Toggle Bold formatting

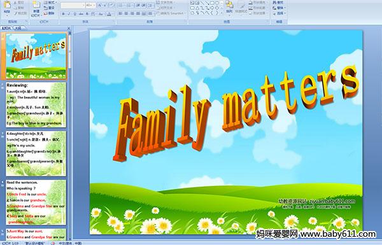[x=63, y=14]
